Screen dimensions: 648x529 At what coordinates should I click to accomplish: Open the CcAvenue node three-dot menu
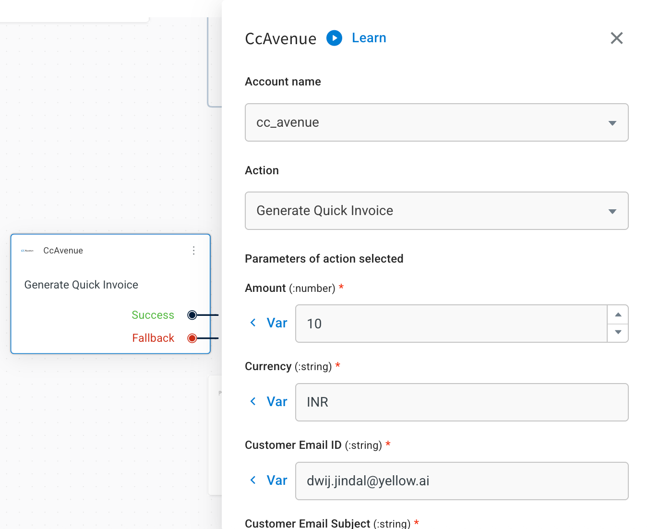click(x=194, y=251)
